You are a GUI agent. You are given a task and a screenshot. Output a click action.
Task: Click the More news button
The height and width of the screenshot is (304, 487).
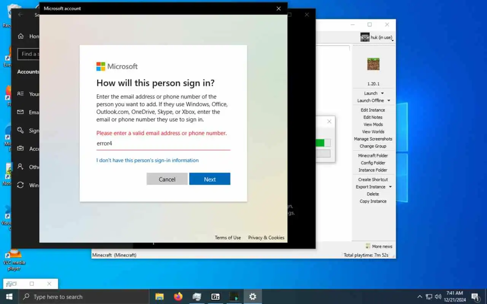tap(379, 246)
